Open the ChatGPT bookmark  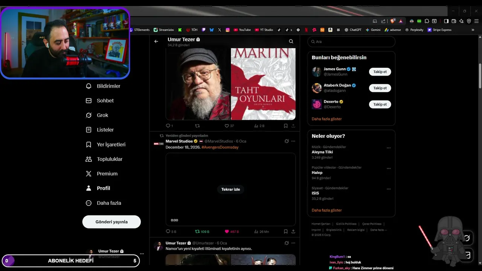point(352,30)
